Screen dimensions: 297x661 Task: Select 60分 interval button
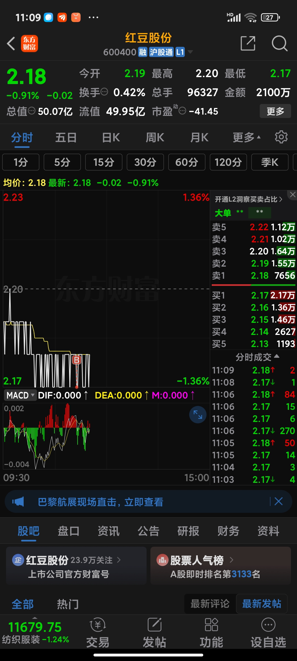[187, 162]
